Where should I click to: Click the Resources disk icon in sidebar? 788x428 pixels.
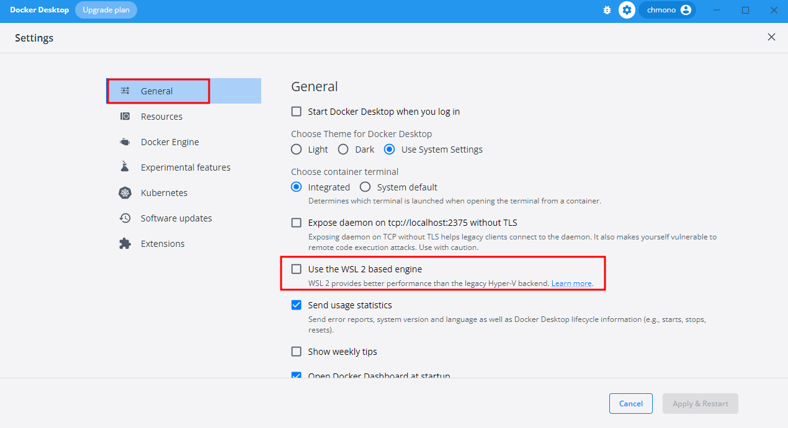click(125, 116)
